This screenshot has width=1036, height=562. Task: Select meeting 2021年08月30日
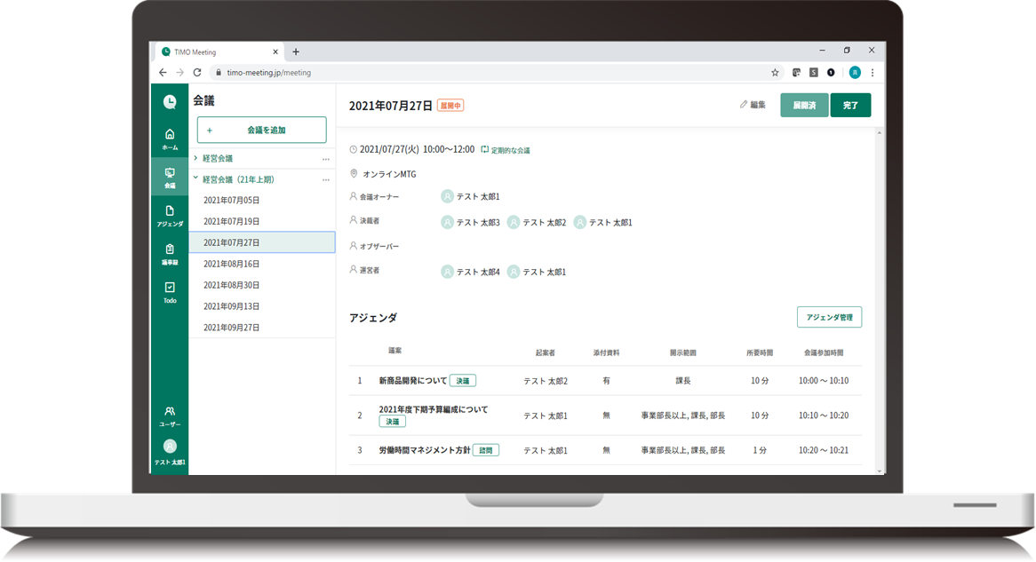(x=261, y=285)
